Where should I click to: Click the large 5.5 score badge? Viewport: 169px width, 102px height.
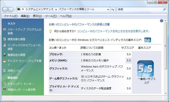click(x=146, y=69)
